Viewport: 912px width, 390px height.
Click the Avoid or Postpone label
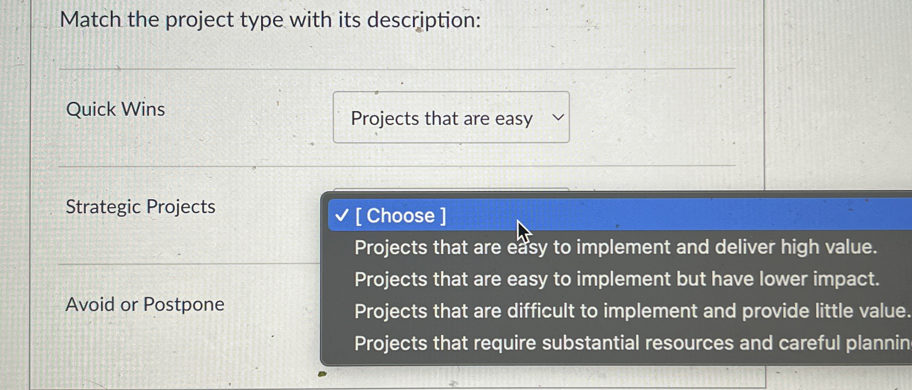pyautogui.click(x=145, y=304)
